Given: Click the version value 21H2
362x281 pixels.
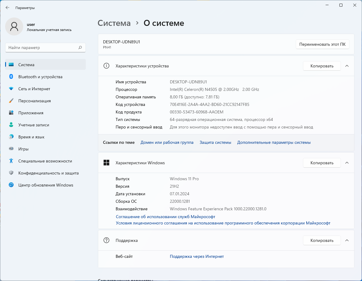Looking at the screenshot, I should [175, 186].
